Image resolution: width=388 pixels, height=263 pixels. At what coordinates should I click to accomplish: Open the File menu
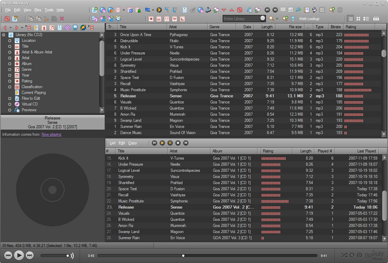[x=8, y=10]
